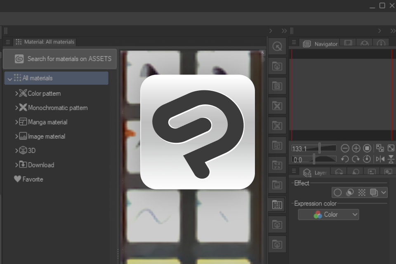Toggle the Tone dotted effect icon
This screenshot has width=396, height=264.
[362, 193]
